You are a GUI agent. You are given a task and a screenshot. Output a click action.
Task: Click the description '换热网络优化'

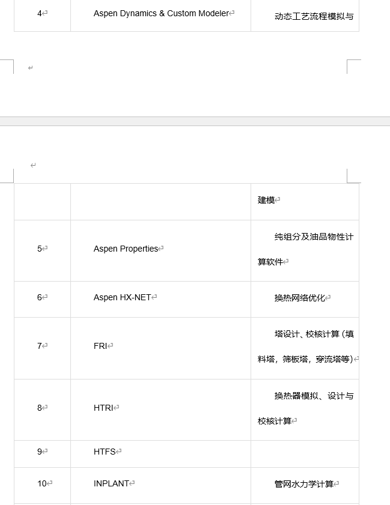tap(300, 298)
